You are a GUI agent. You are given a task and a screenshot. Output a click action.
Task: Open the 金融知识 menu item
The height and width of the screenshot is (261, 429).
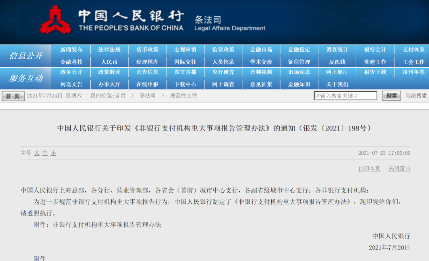(299, 84)
